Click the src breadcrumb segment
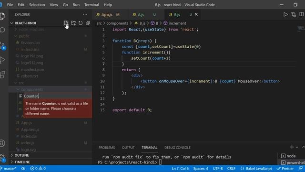 click(99, 23)
